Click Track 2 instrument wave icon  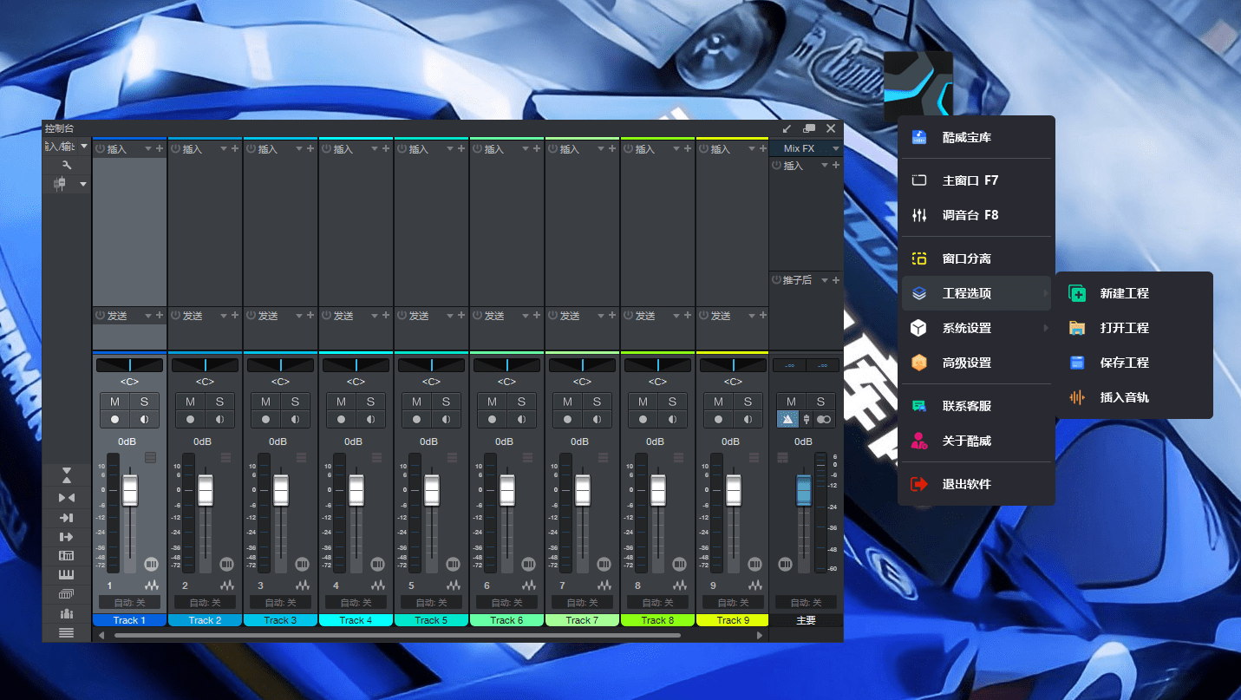226,586
